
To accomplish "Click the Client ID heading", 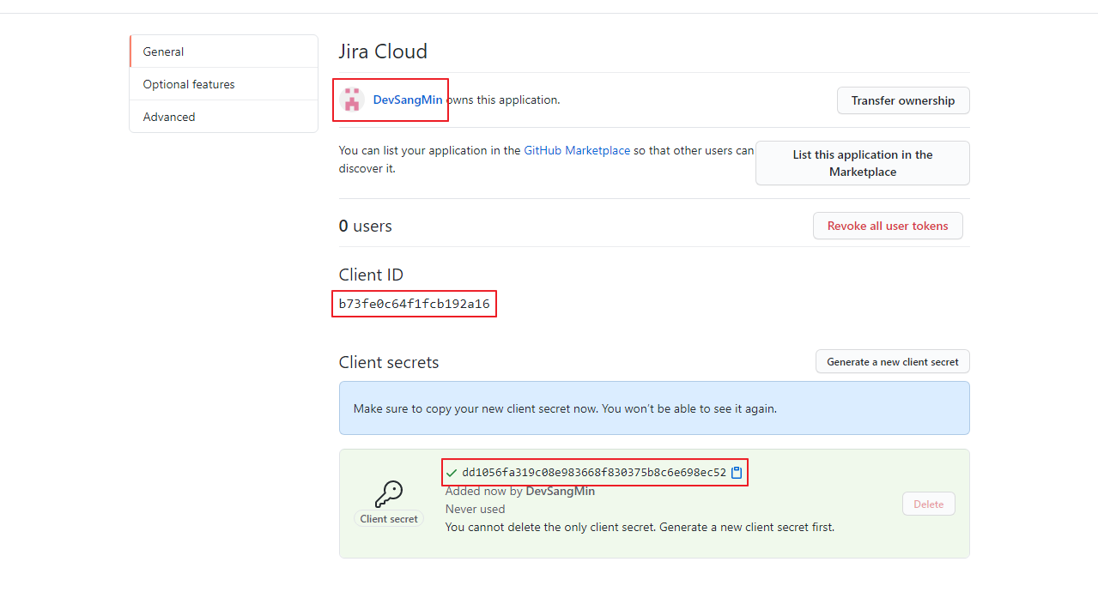I will click(x=371, y=275).
